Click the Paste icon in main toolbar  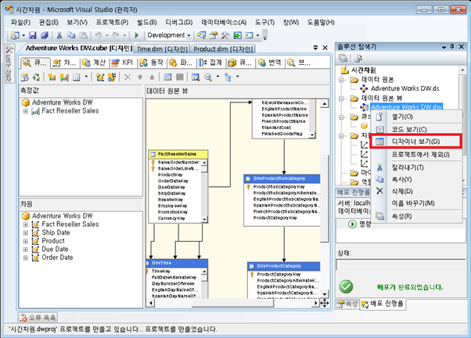click(83, 35)
